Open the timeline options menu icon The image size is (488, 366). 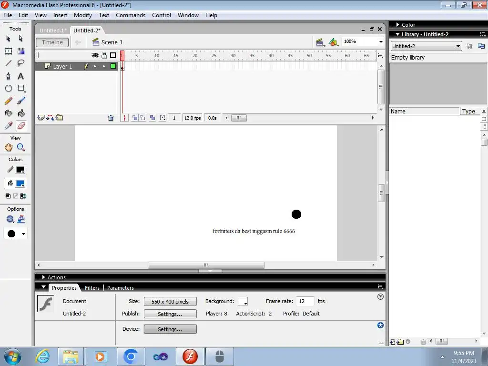(x=380, y=55)
